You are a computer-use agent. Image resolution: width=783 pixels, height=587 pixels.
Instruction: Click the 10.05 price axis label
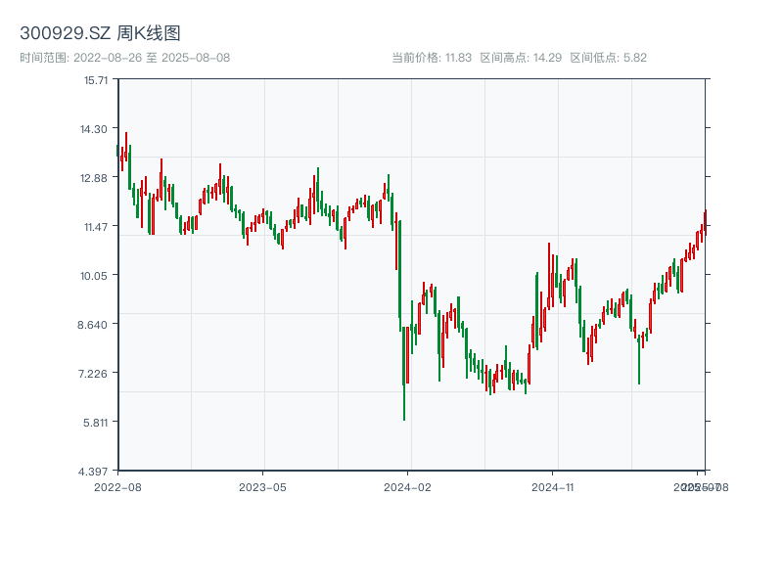[x=96, y=275]
